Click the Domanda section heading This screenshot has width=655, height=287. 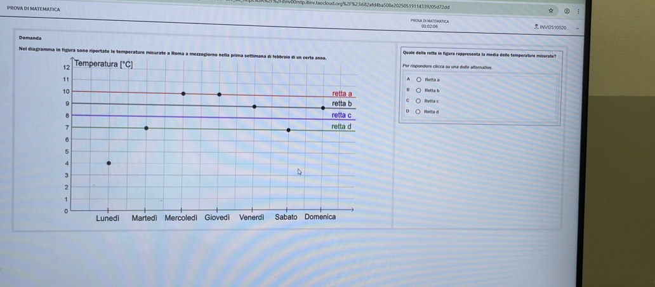tap(31, 38)
